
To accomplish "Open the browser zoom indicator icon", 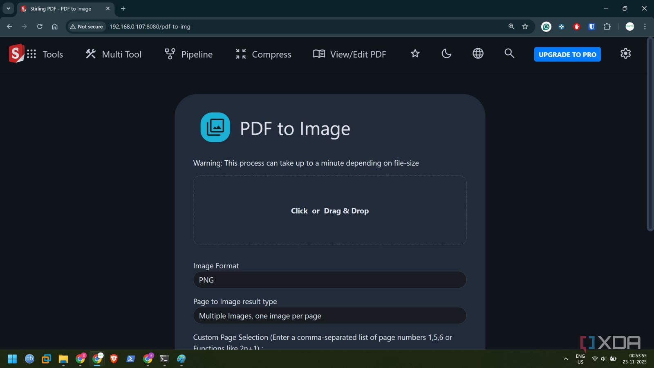I will coord(511,27).
